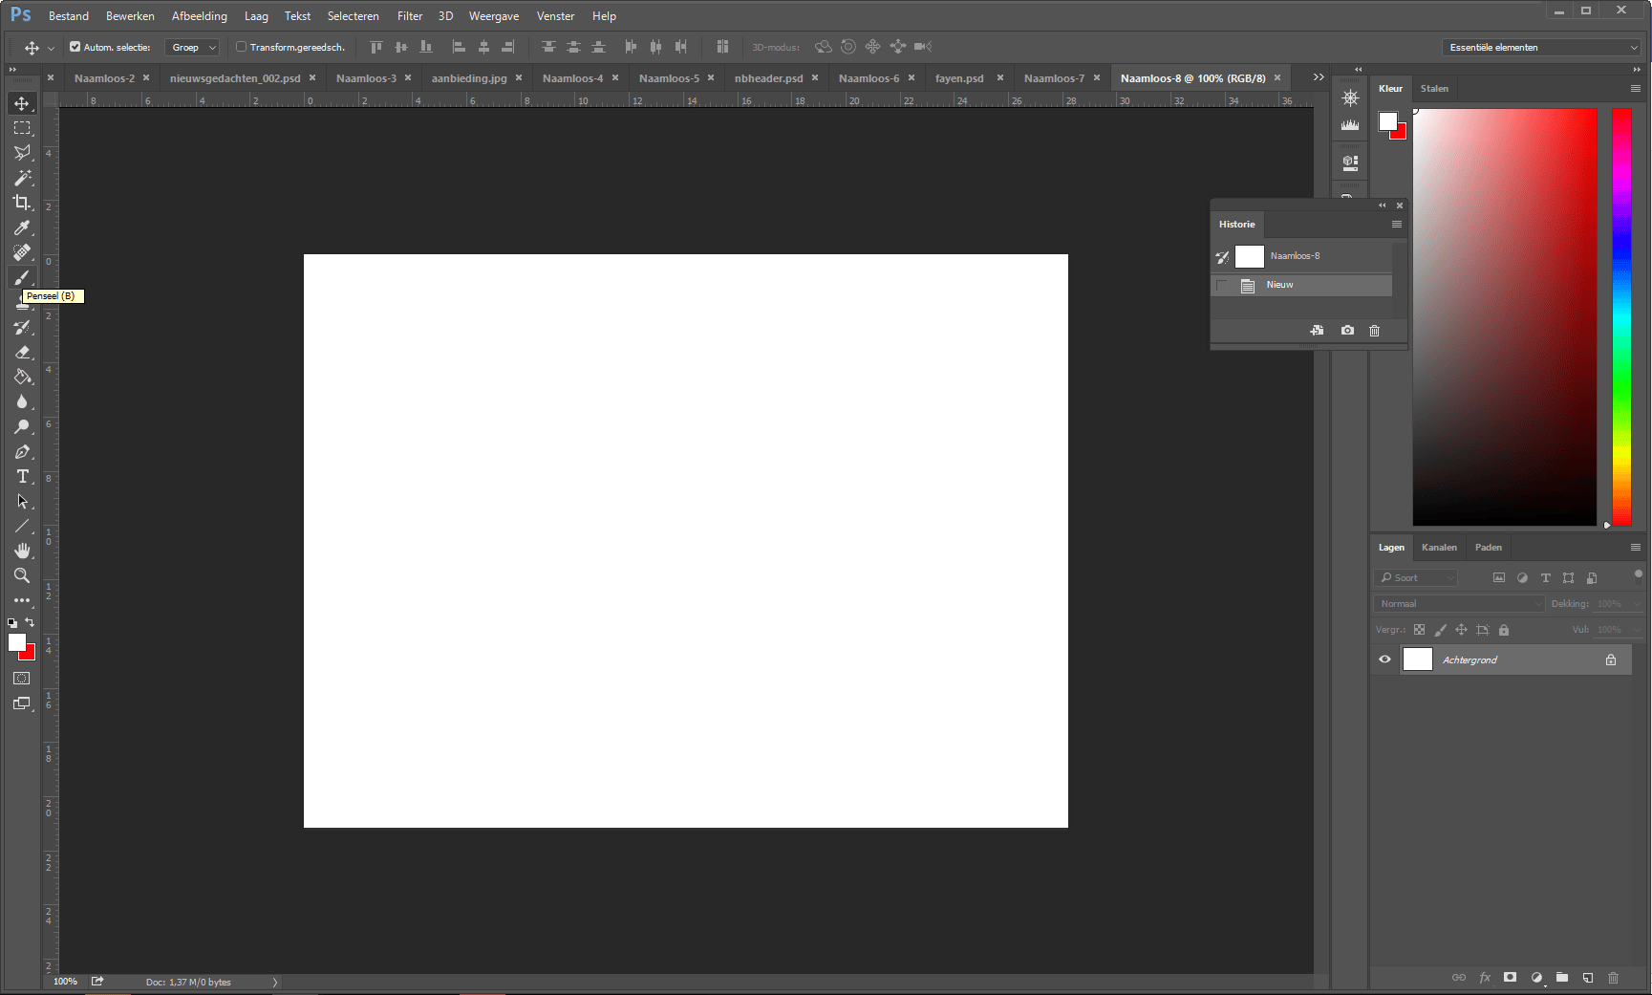Open the Filter menu
Viewport: 1652px width, 995px height.
[409, 15]
